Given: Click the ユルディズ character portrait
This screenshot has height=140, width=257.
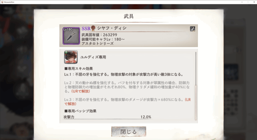Looking at the screenshot, I should 71,57.
